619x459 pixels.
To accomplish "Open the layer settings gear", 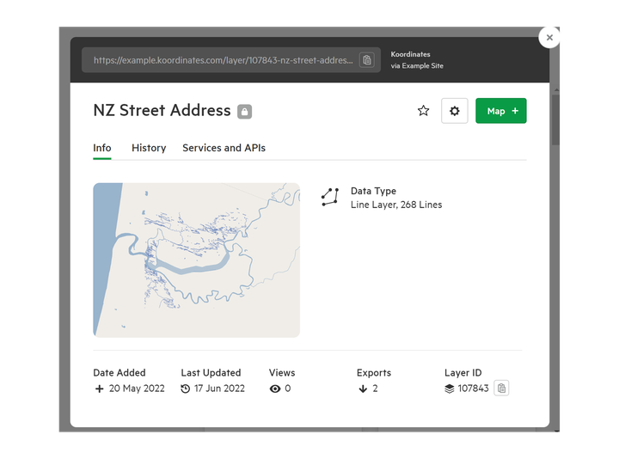I will coord(455,111).
